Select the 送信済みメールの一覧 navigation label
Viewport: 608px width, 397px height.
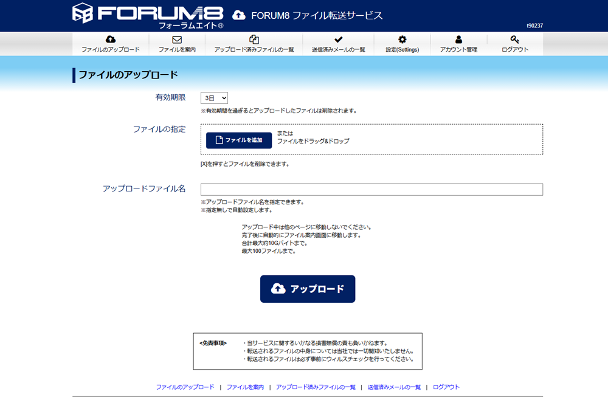(x=339, y=50)
